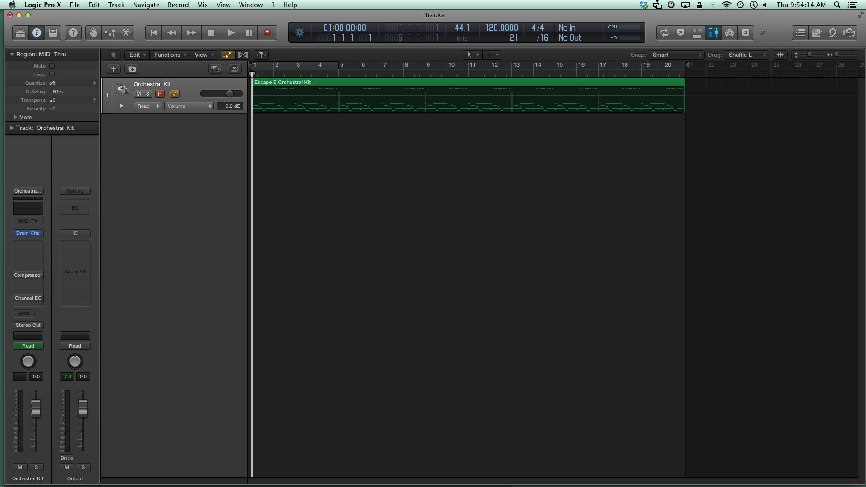This screenshot has height=487, width=866.
Task: Open the Functions dropdown menu
Action: coord(170,55)
